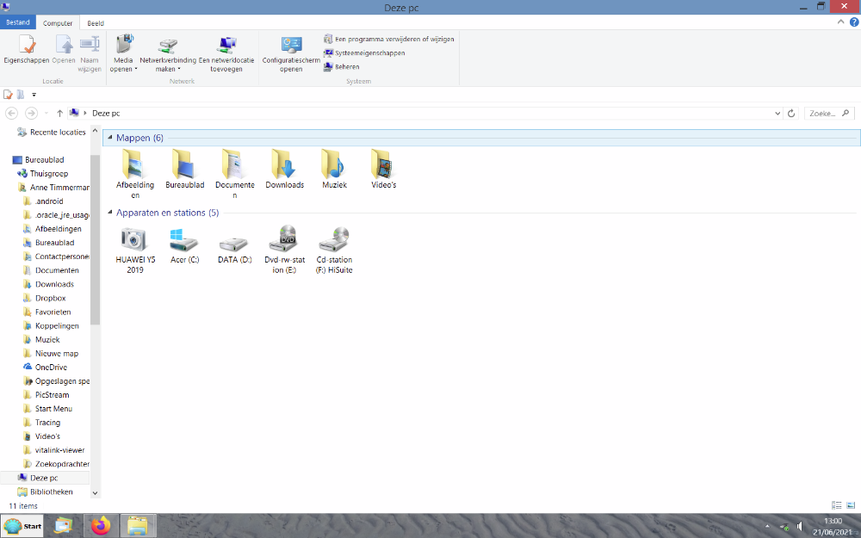Click the Zoeken search field
This screenshot has height=538, width=861.
822,113
